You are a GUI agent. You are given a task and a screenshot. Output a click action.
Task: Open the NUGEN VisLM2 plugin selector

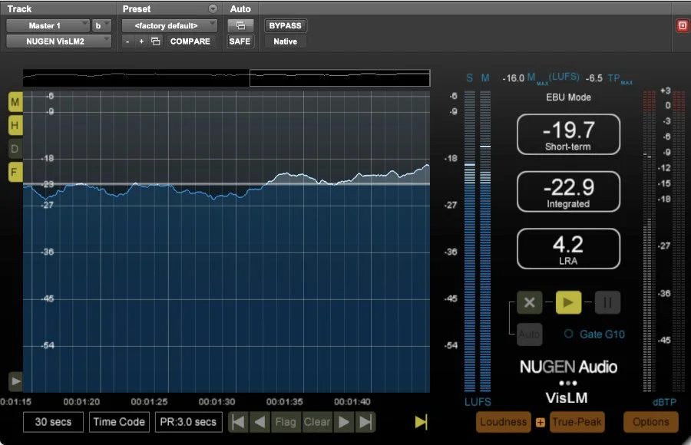click(58, 41)
